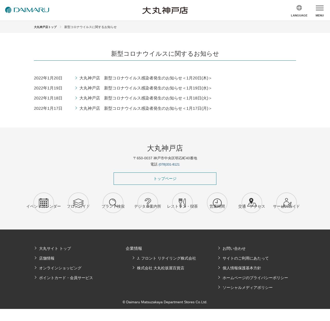Click the Daimaru logo
Image resolution: width=330 pixels, height=321 pixels.
click(27, 10)
